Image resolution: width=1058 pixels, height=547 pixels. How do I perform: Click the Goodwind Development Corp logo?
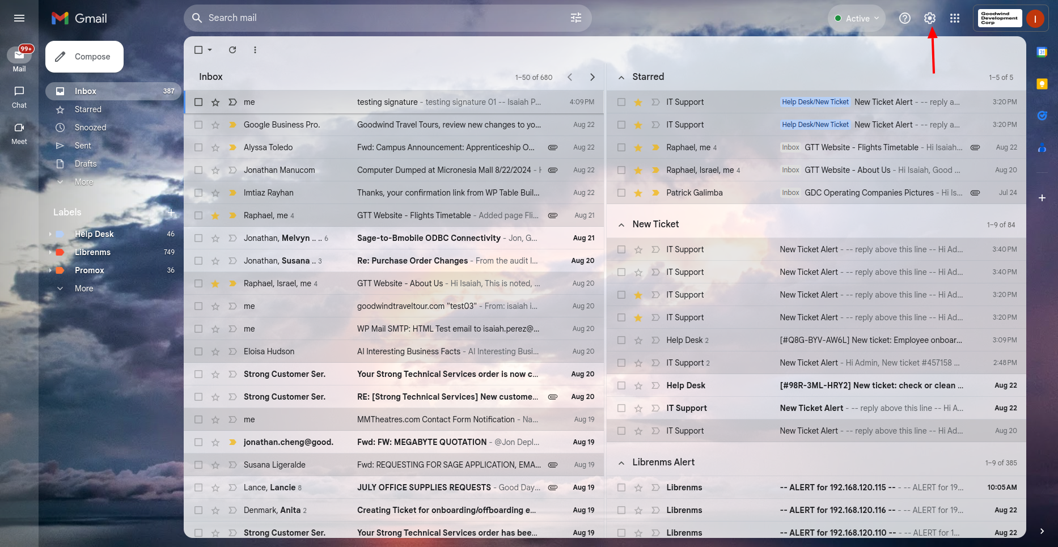click(x=1000, y=18)
